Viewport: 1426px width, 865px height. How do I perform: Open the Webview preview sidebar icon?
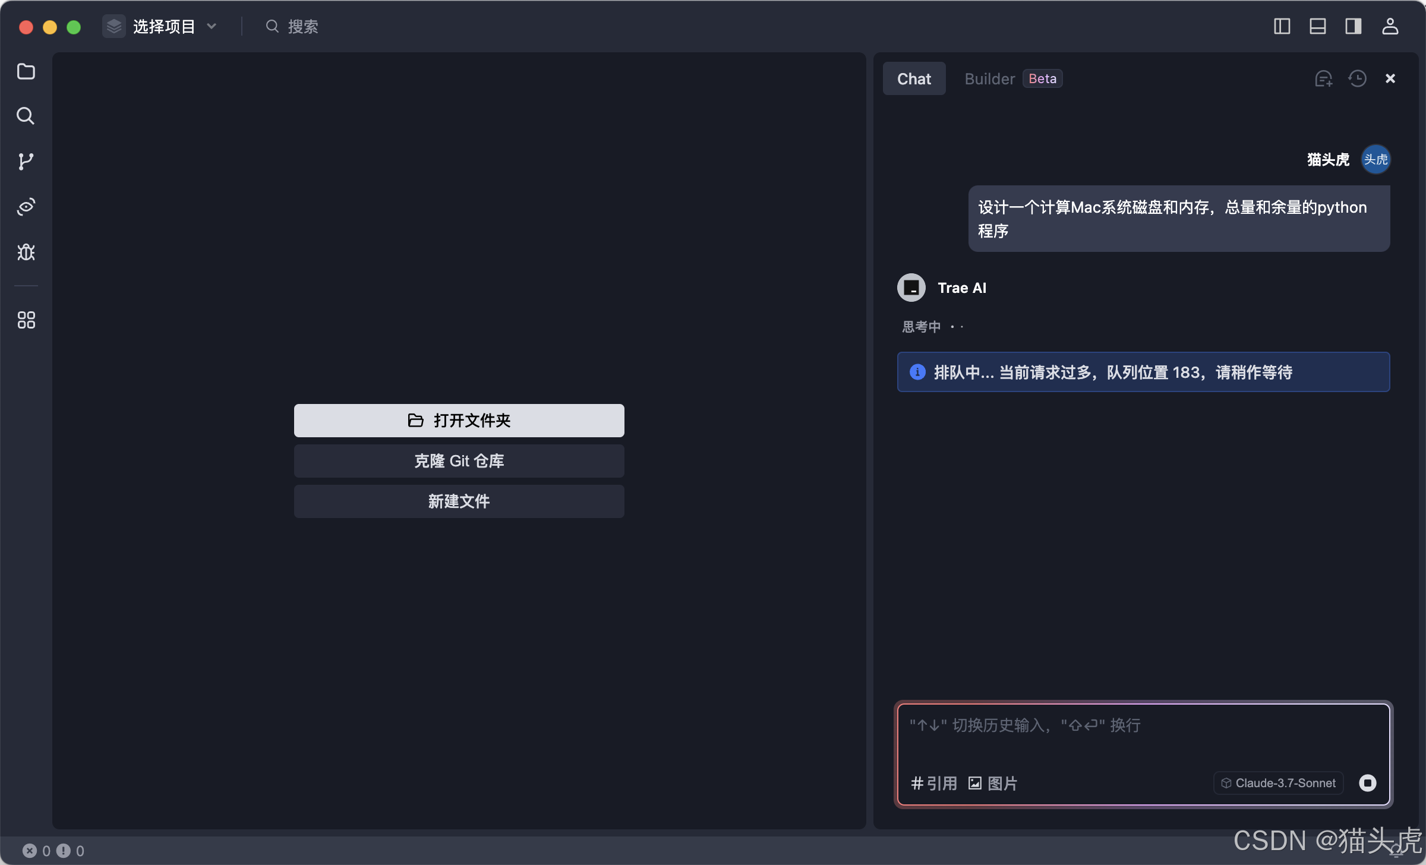click(x=26, y=207)
